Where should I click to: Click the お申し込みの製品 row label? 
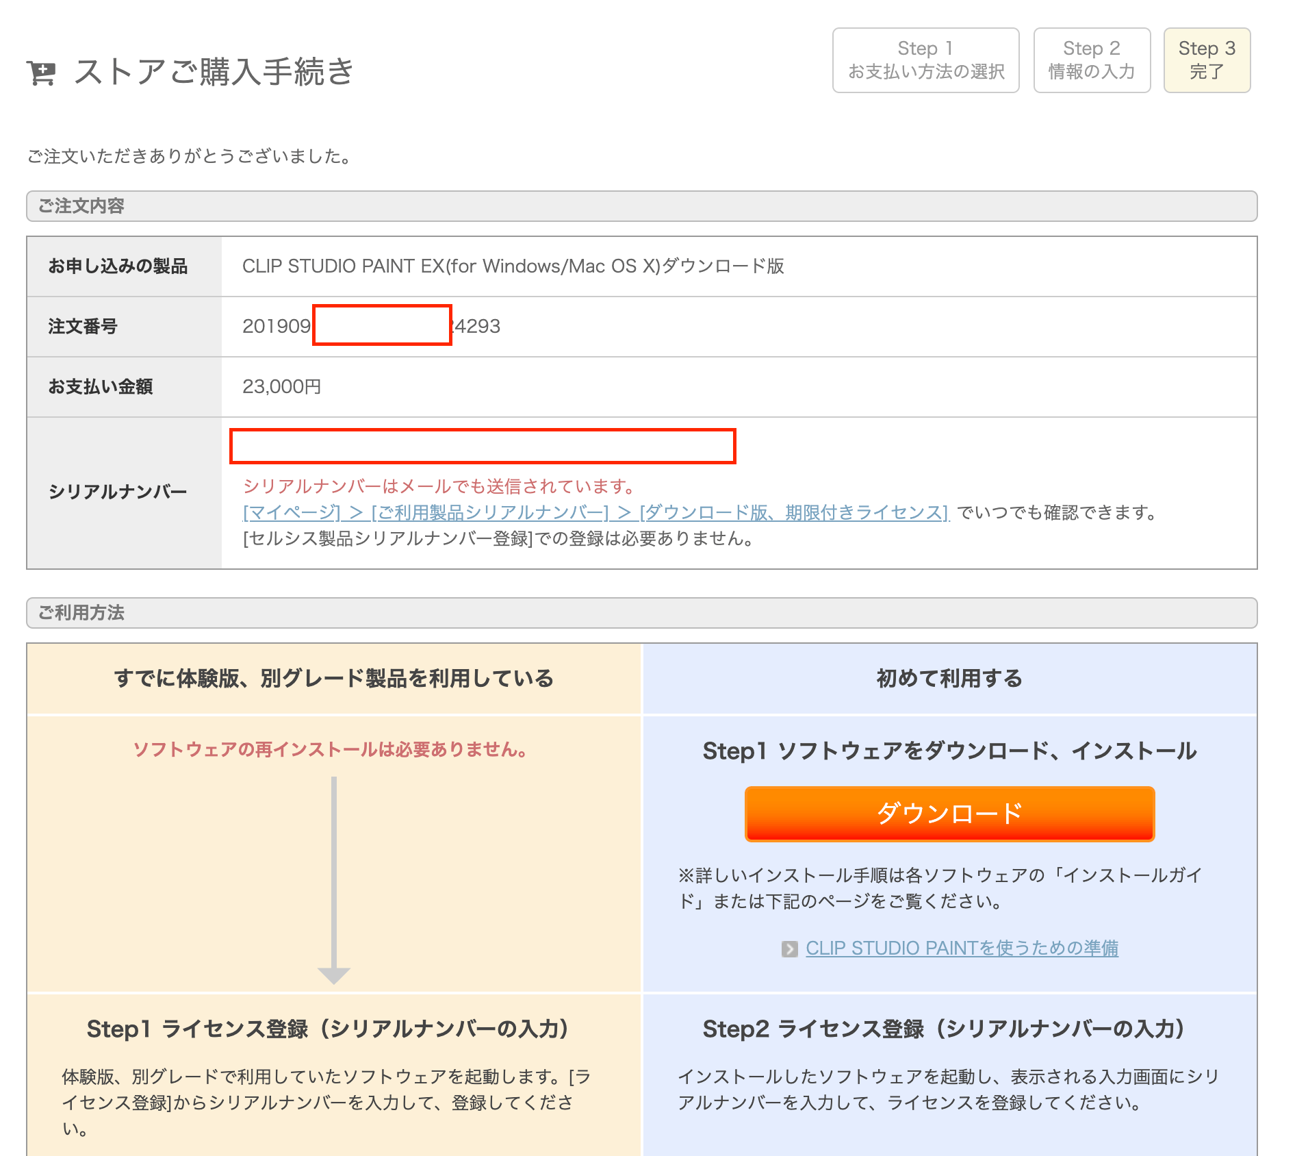(x=118, y=266)
